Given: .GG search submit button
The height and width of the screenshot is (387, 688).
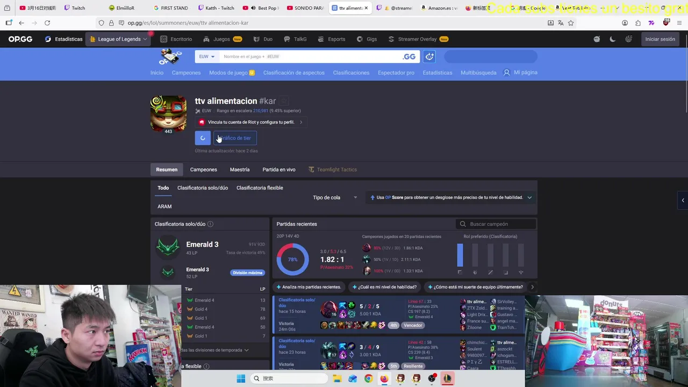Looking at the screenshot, I should [x=410, y=56].
